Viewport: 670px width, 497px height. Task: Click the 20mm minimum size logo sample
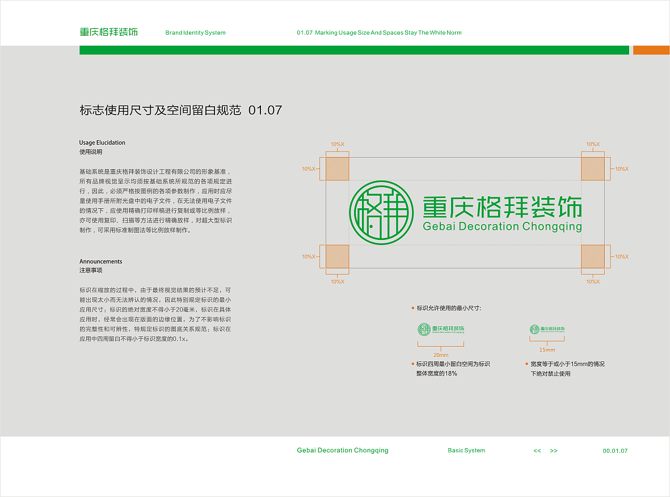click(x=441, y=329)
